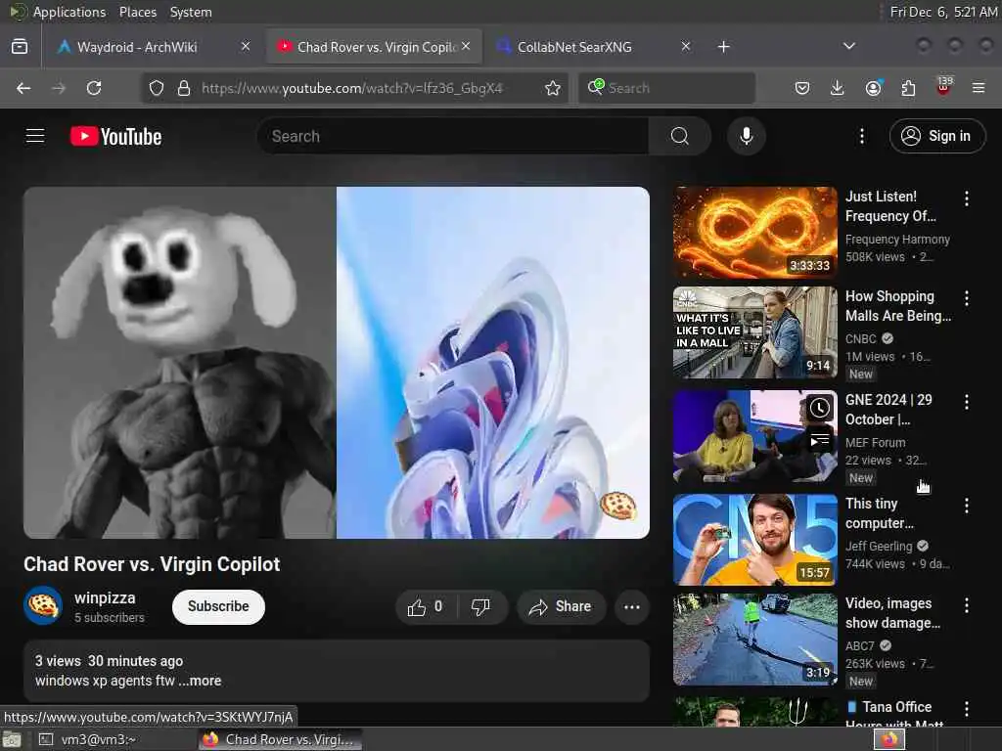The image size is (1002, 751).
Task: Open winpizza channel avatar
Action: coord(43,605)
